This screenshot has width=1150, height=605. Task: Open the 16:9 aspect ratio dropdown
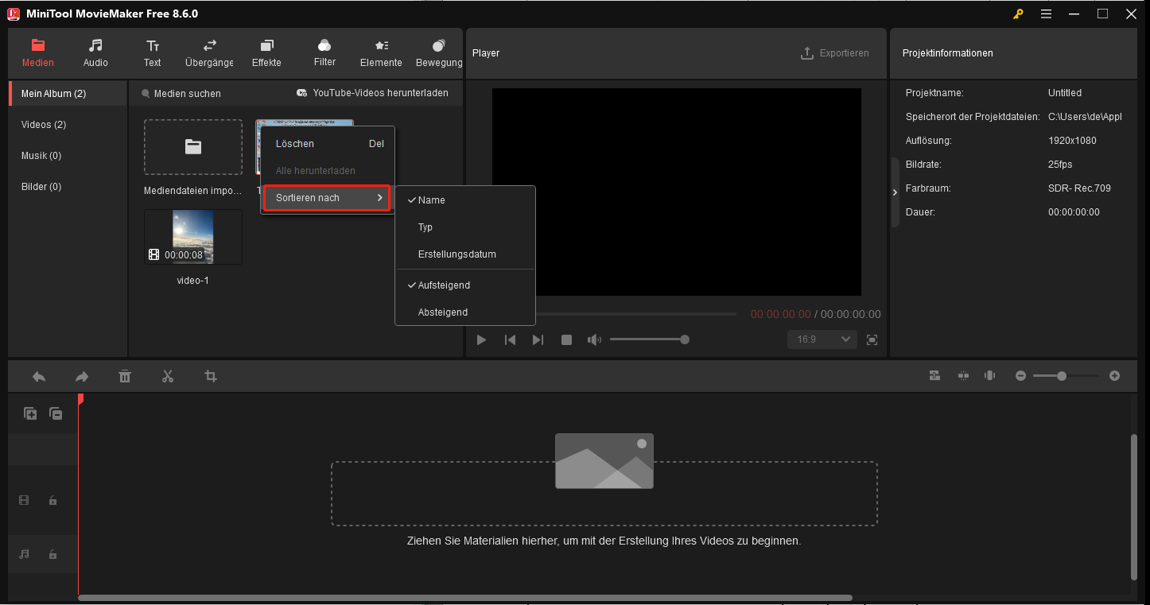point(822,339)
